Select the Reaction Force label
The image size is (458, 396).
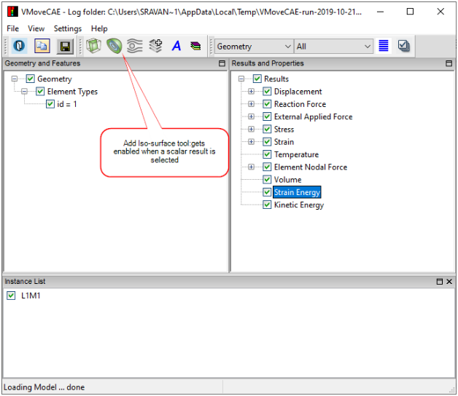click(x=300, y=104)
